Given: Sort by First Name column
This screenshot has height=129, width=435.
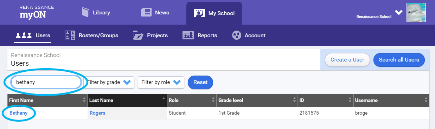Looking at the screenshot, I should (47, 101).
